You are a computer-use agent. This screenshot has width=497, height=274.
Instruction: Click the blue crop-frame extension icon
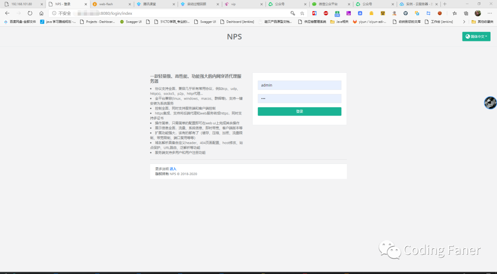click(428, 13)
